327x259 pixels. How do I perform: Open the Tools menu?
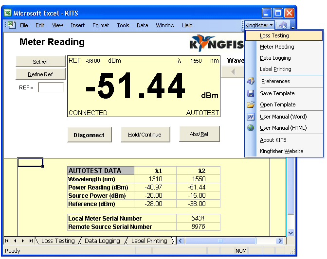click(123, 25)
